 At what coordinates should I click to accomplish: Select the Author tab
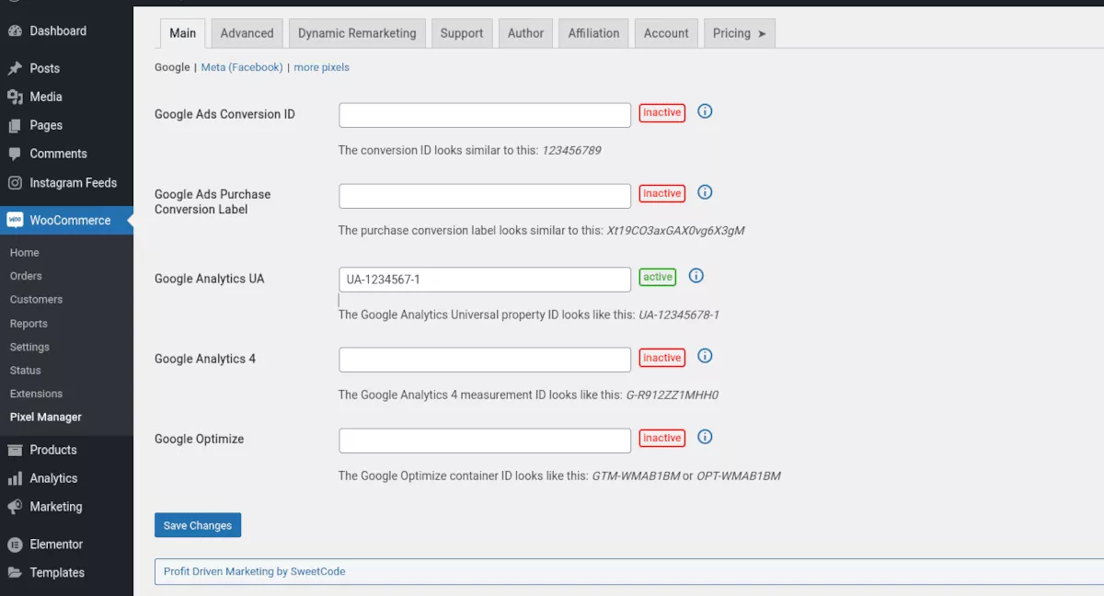coord(525,33)
